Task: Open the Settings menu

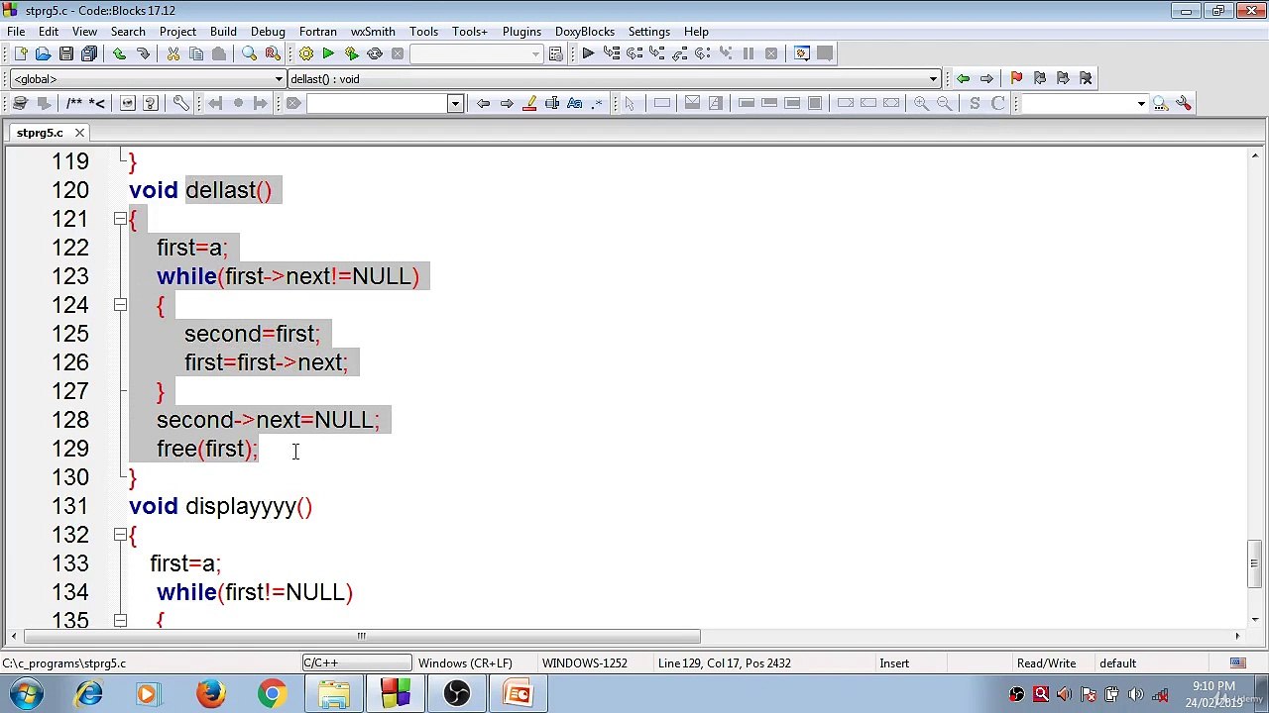Action: [649, 32]
